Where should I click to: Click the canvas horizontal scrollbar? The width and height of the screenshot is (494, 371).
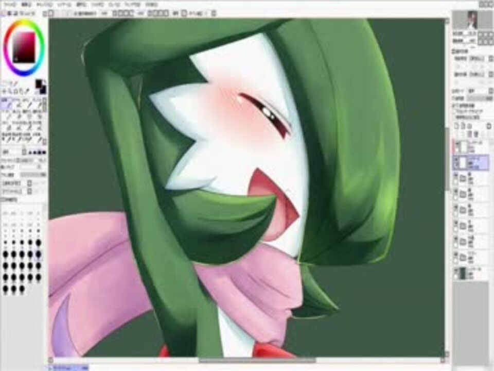click(x=257, y=360)
